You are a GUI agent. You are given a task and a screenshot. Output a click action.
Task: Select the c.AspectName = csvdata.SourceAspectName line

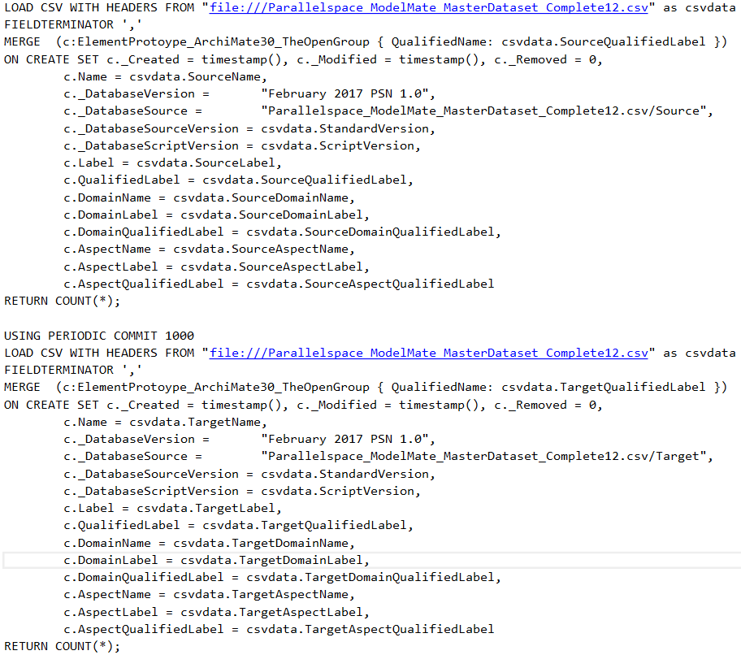point(209,249)
